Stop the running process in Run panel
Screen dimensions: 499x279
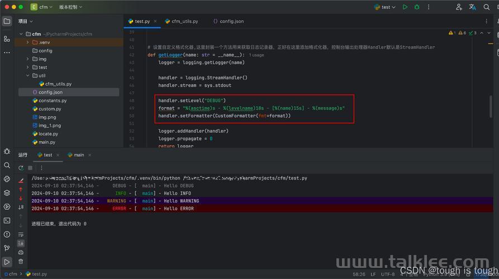click(x=30, y=168)
